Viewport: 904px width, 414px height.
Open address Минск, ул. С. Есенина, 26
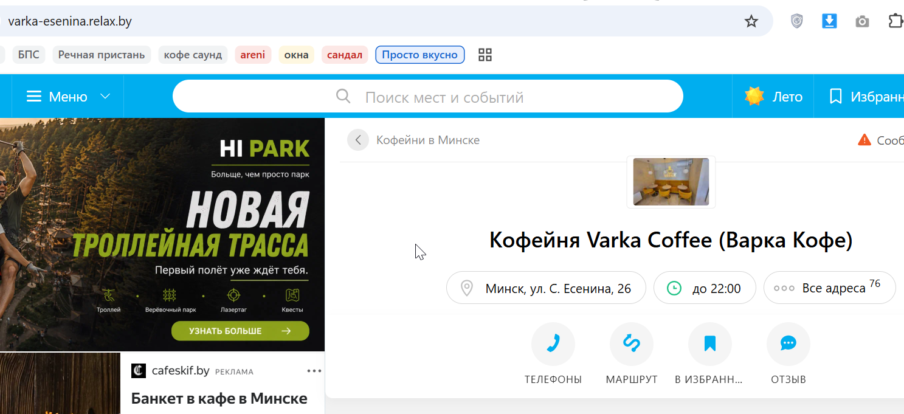pos(546,288)
